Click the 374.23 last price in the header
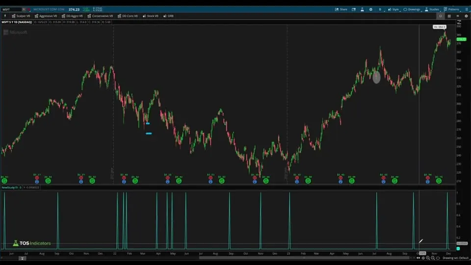Viewport: 471px width, 265px height. (74, 10)
